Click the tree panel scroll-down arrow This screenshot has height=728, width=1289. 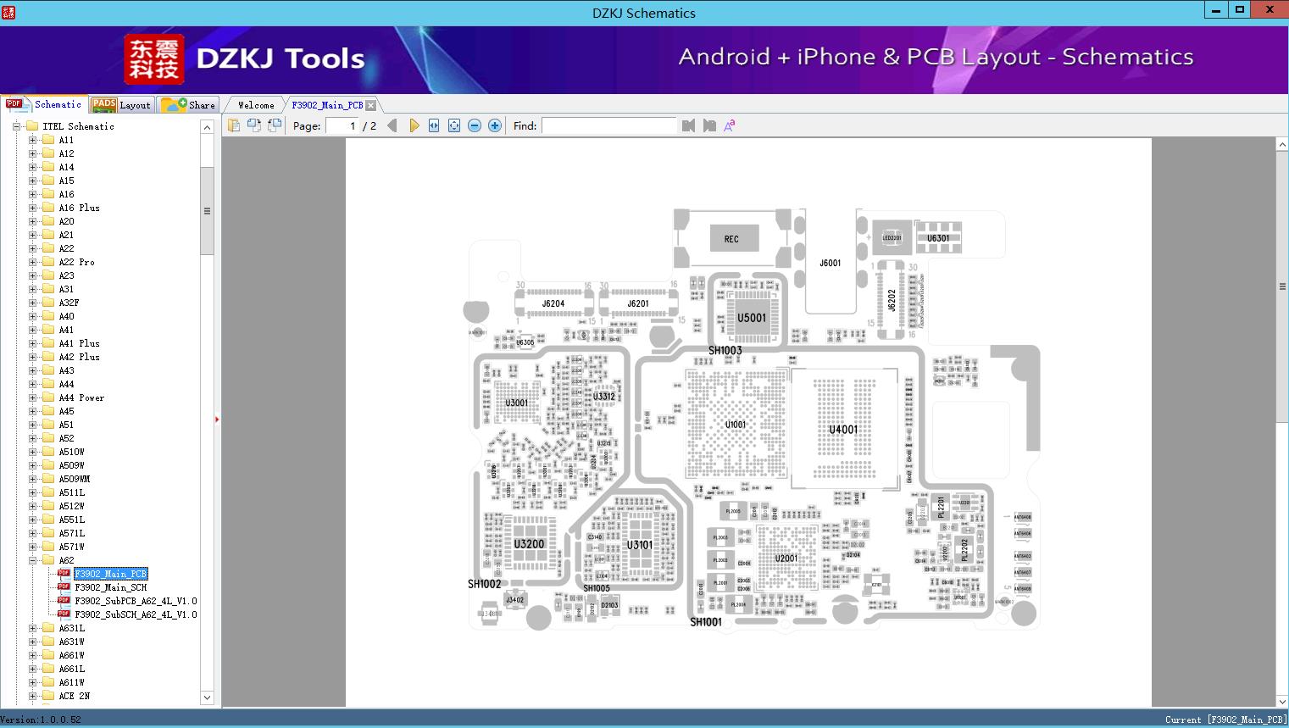click(x=207, y=697)
